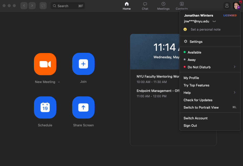Open the Meetings tab
The height and width of the screenshot is (166, 243).
tap(163, 6)
